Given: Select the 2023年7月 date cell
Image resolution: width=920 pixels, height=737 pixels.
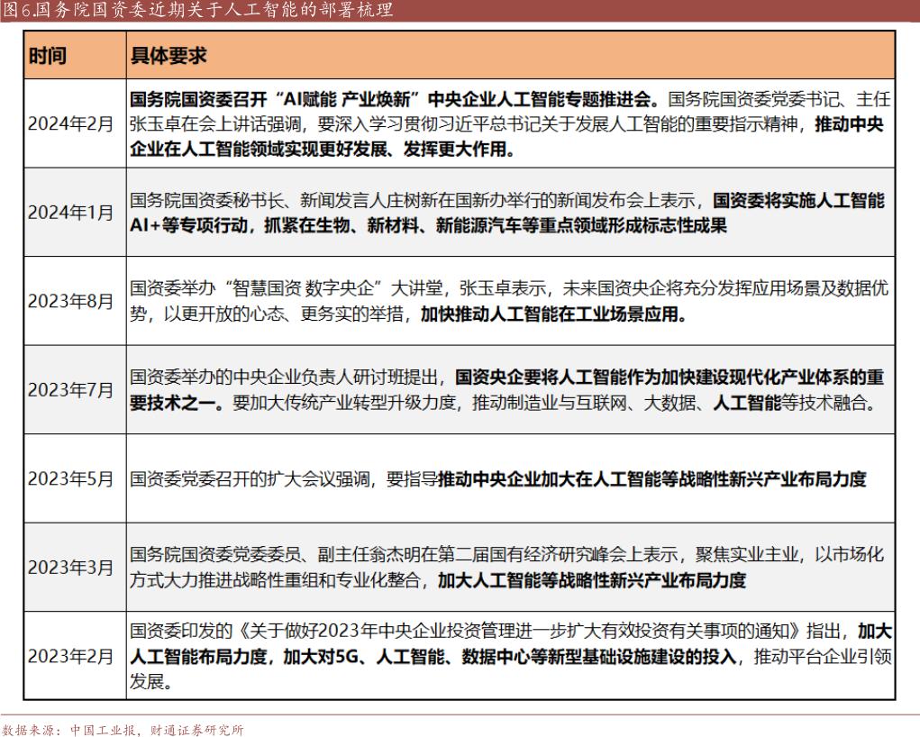Looking at the screenshot, I should [70, 390].
